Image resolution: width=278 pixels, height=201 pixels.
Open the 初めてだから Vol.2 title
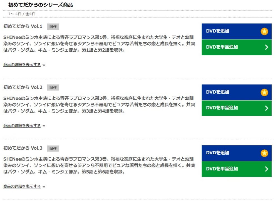pos(23,87)
